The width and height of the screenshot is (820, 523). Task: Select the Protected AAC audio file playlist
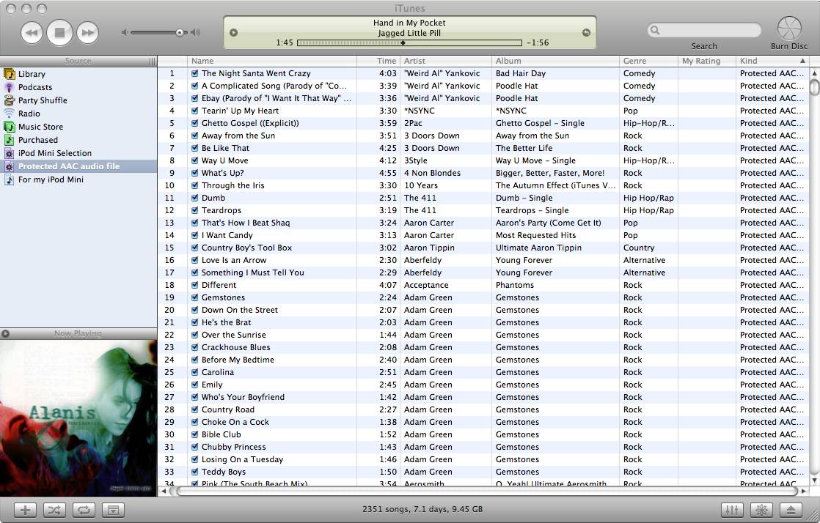(78, 166)
